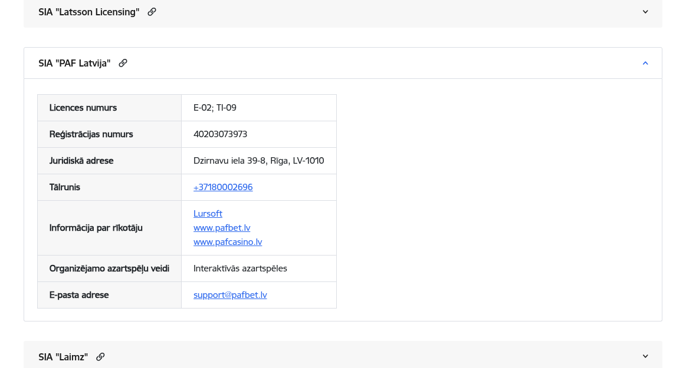
Task: Click the SIA "Laimz" heading
Action: pos(63,357)
